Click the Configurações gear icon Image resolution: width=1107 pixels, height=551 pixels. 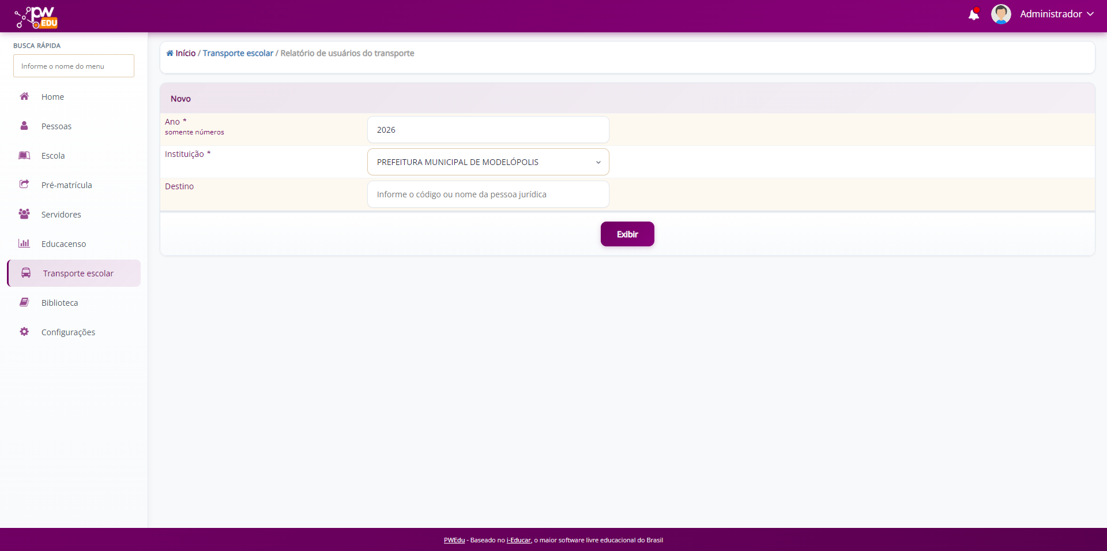(24, 332)
